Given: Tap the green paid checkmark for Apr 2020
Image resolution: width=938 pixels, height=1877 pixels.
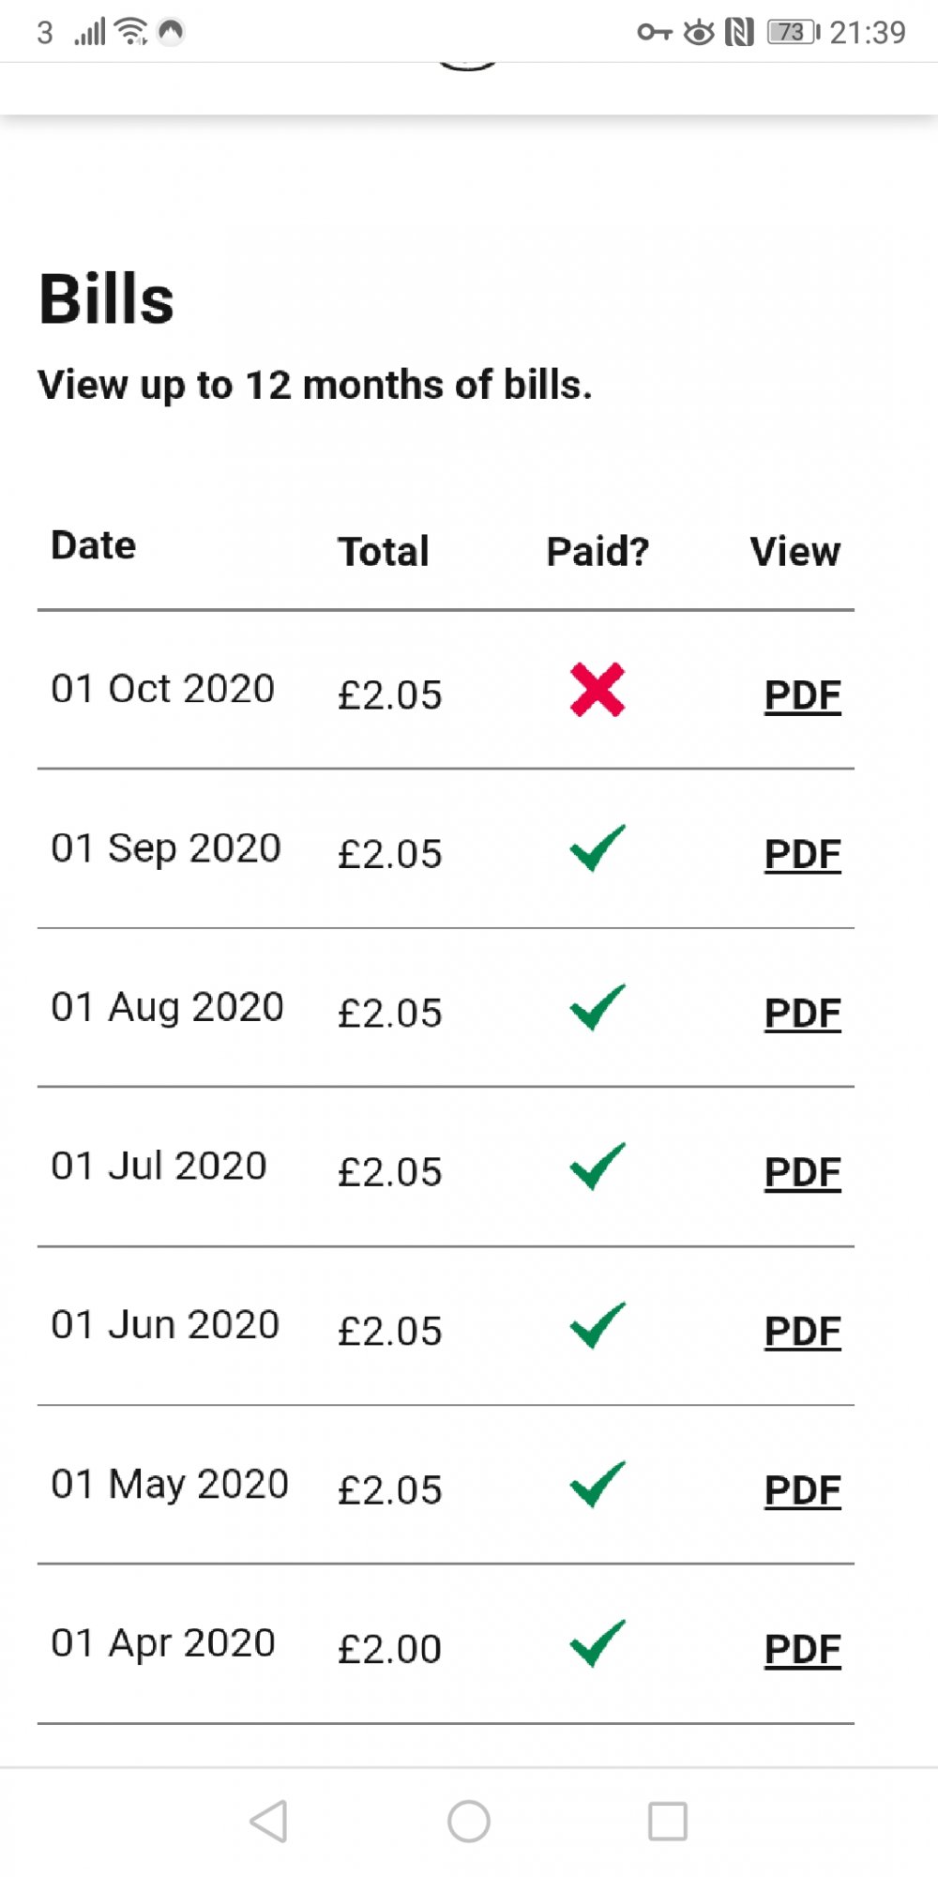Looking at the screenshot, I should [x=597, y=1644].
